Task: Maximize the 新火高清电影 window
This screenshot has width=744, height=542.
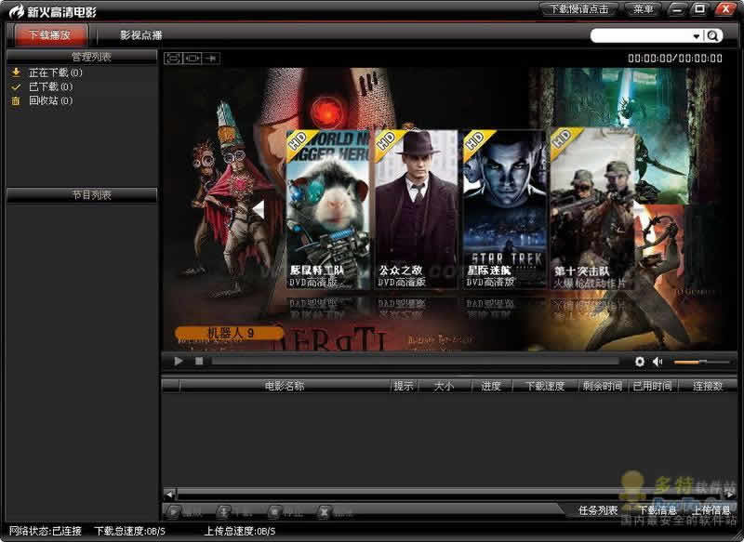Action: [x=699, y=9]
